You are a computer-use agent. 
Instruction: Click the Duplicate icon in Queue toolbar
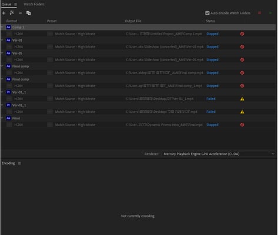(x=29, y=13)
